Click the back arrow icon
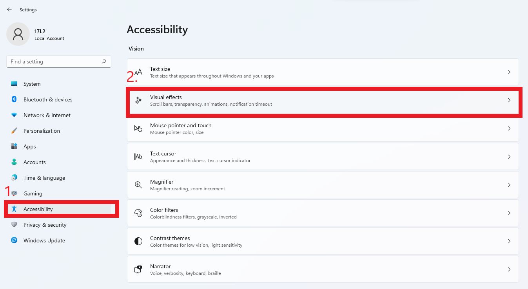This screenshot has width=528, height=289. (9, 9)
